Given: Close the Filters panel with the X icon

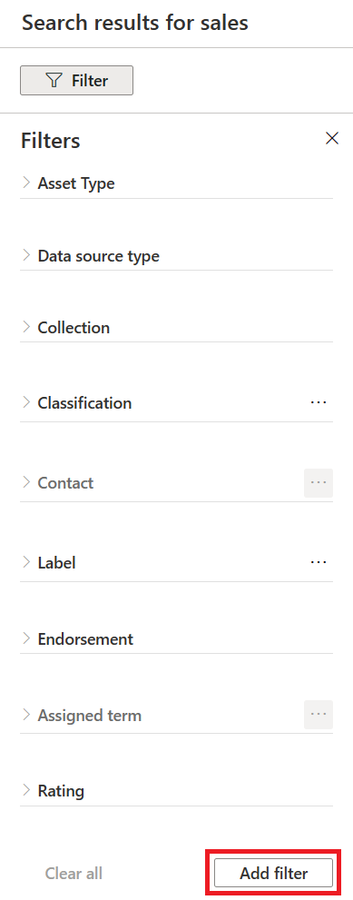Looking at the screenshot, I should [332, 138].
